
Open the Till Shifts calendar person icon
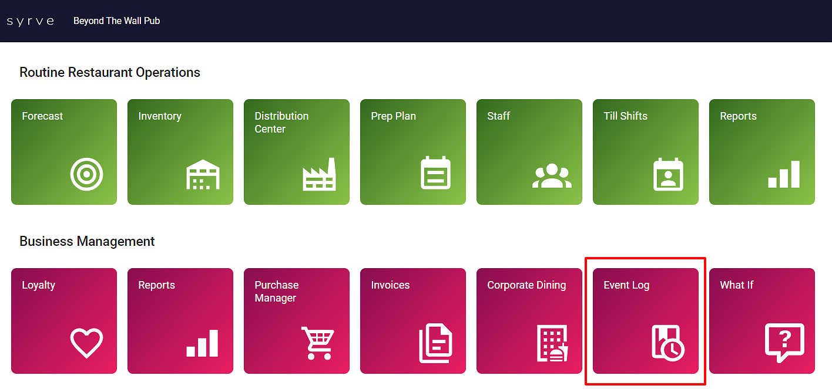coord(668,174)
